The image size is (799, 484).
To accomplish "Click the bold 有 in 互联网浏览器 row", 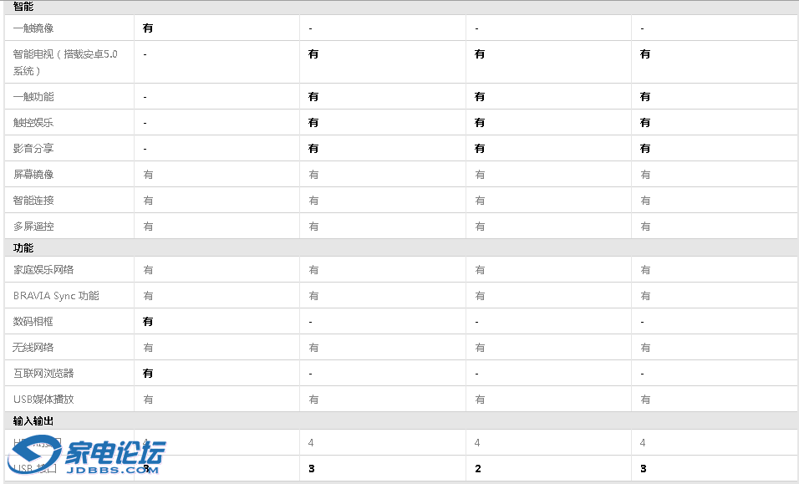I will 148,374.
